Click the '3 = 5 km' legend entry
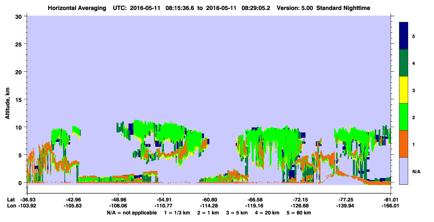Screen dimensions: 434x222 point(238,213)
